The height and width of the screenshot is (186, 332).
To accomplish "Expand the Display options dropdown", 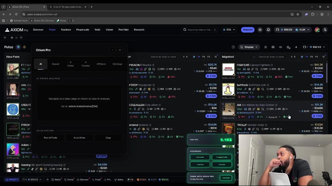I will click(249, 47).
